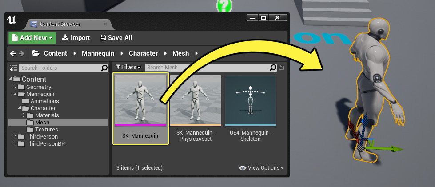Select the Mannequin folder
435x187 pixels.
40,94
